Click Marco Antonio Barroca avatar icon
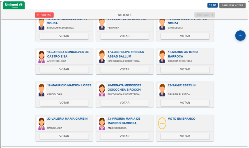The image size is (249, 148). (162, 57)
